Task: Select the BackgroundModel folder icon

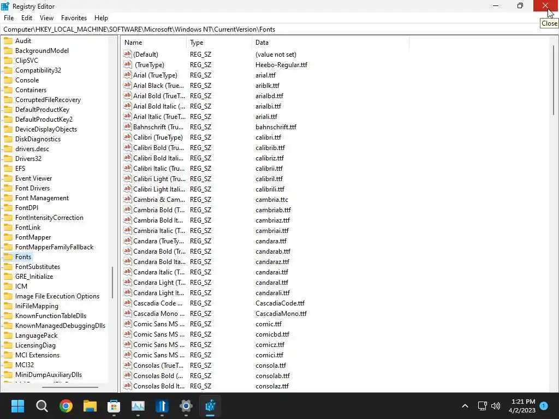Action: tap(8, 51)
